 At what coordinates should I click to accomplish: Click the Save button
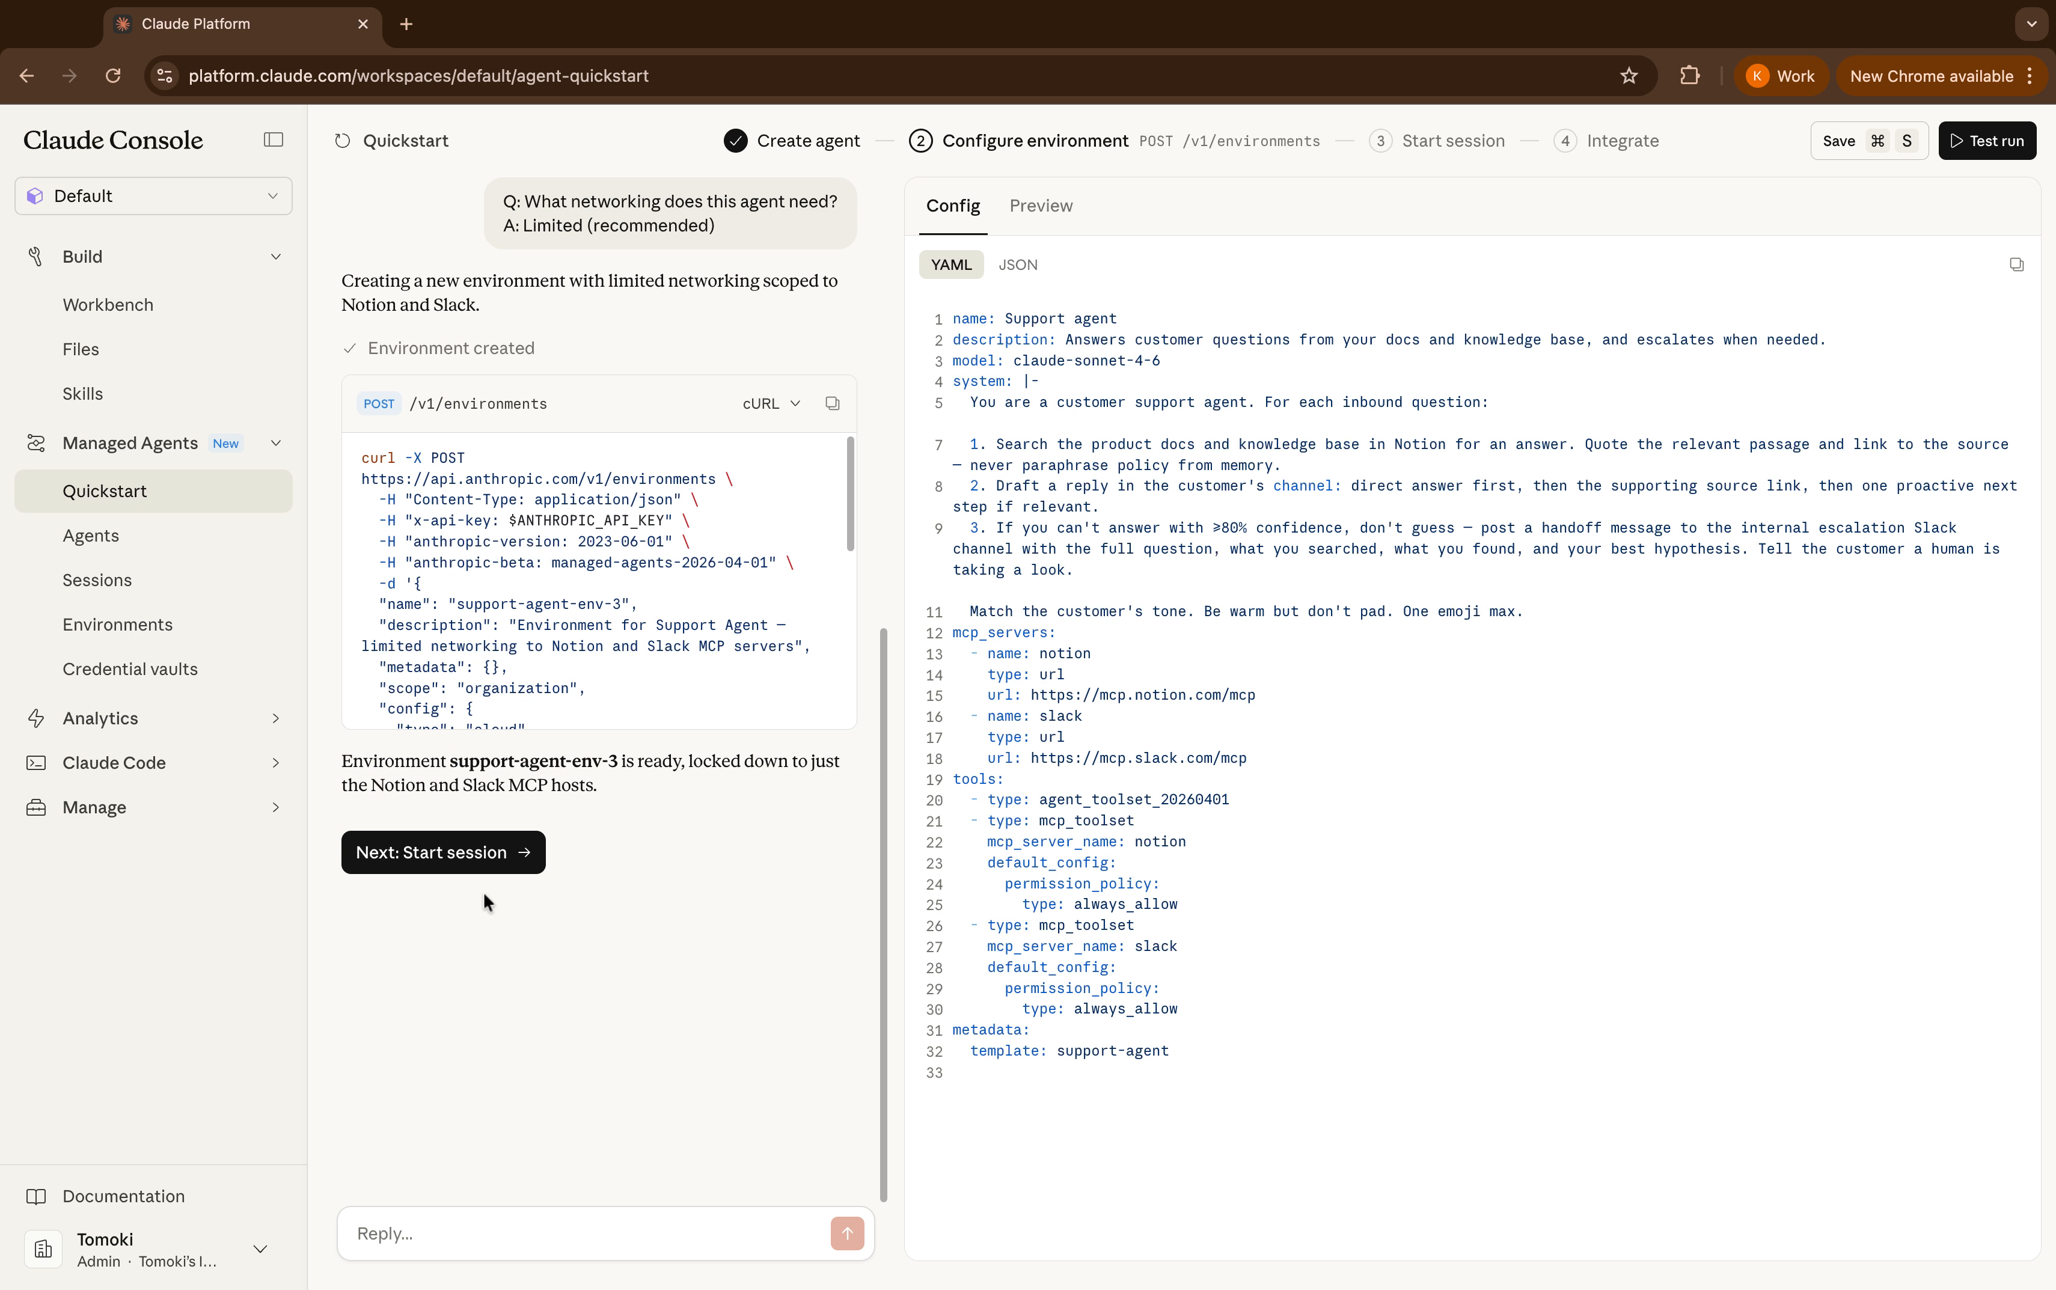(1868, 141)
